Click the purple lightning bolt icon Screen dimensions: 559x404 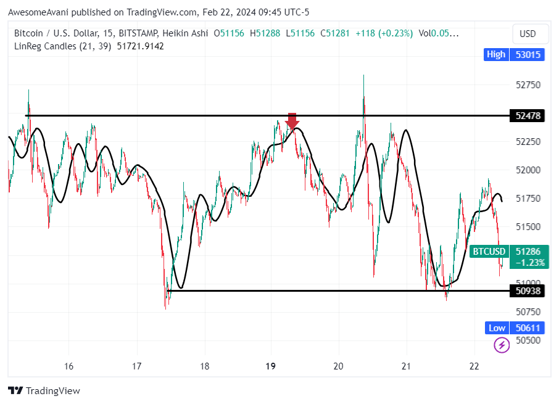[x=501, y=345]
